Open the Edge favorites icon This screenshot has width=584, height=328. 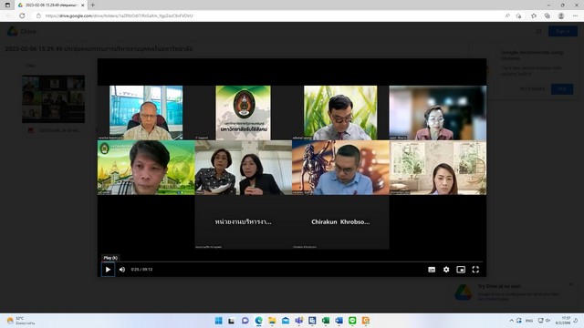(x=534, y=15)
